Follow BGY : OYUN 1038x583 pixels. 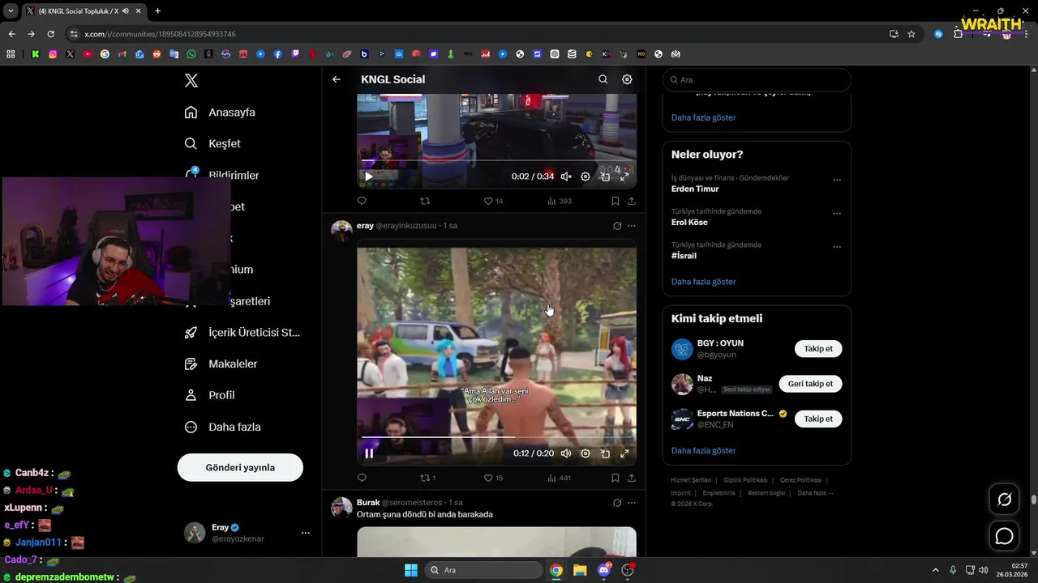click(x=818, y=349)
